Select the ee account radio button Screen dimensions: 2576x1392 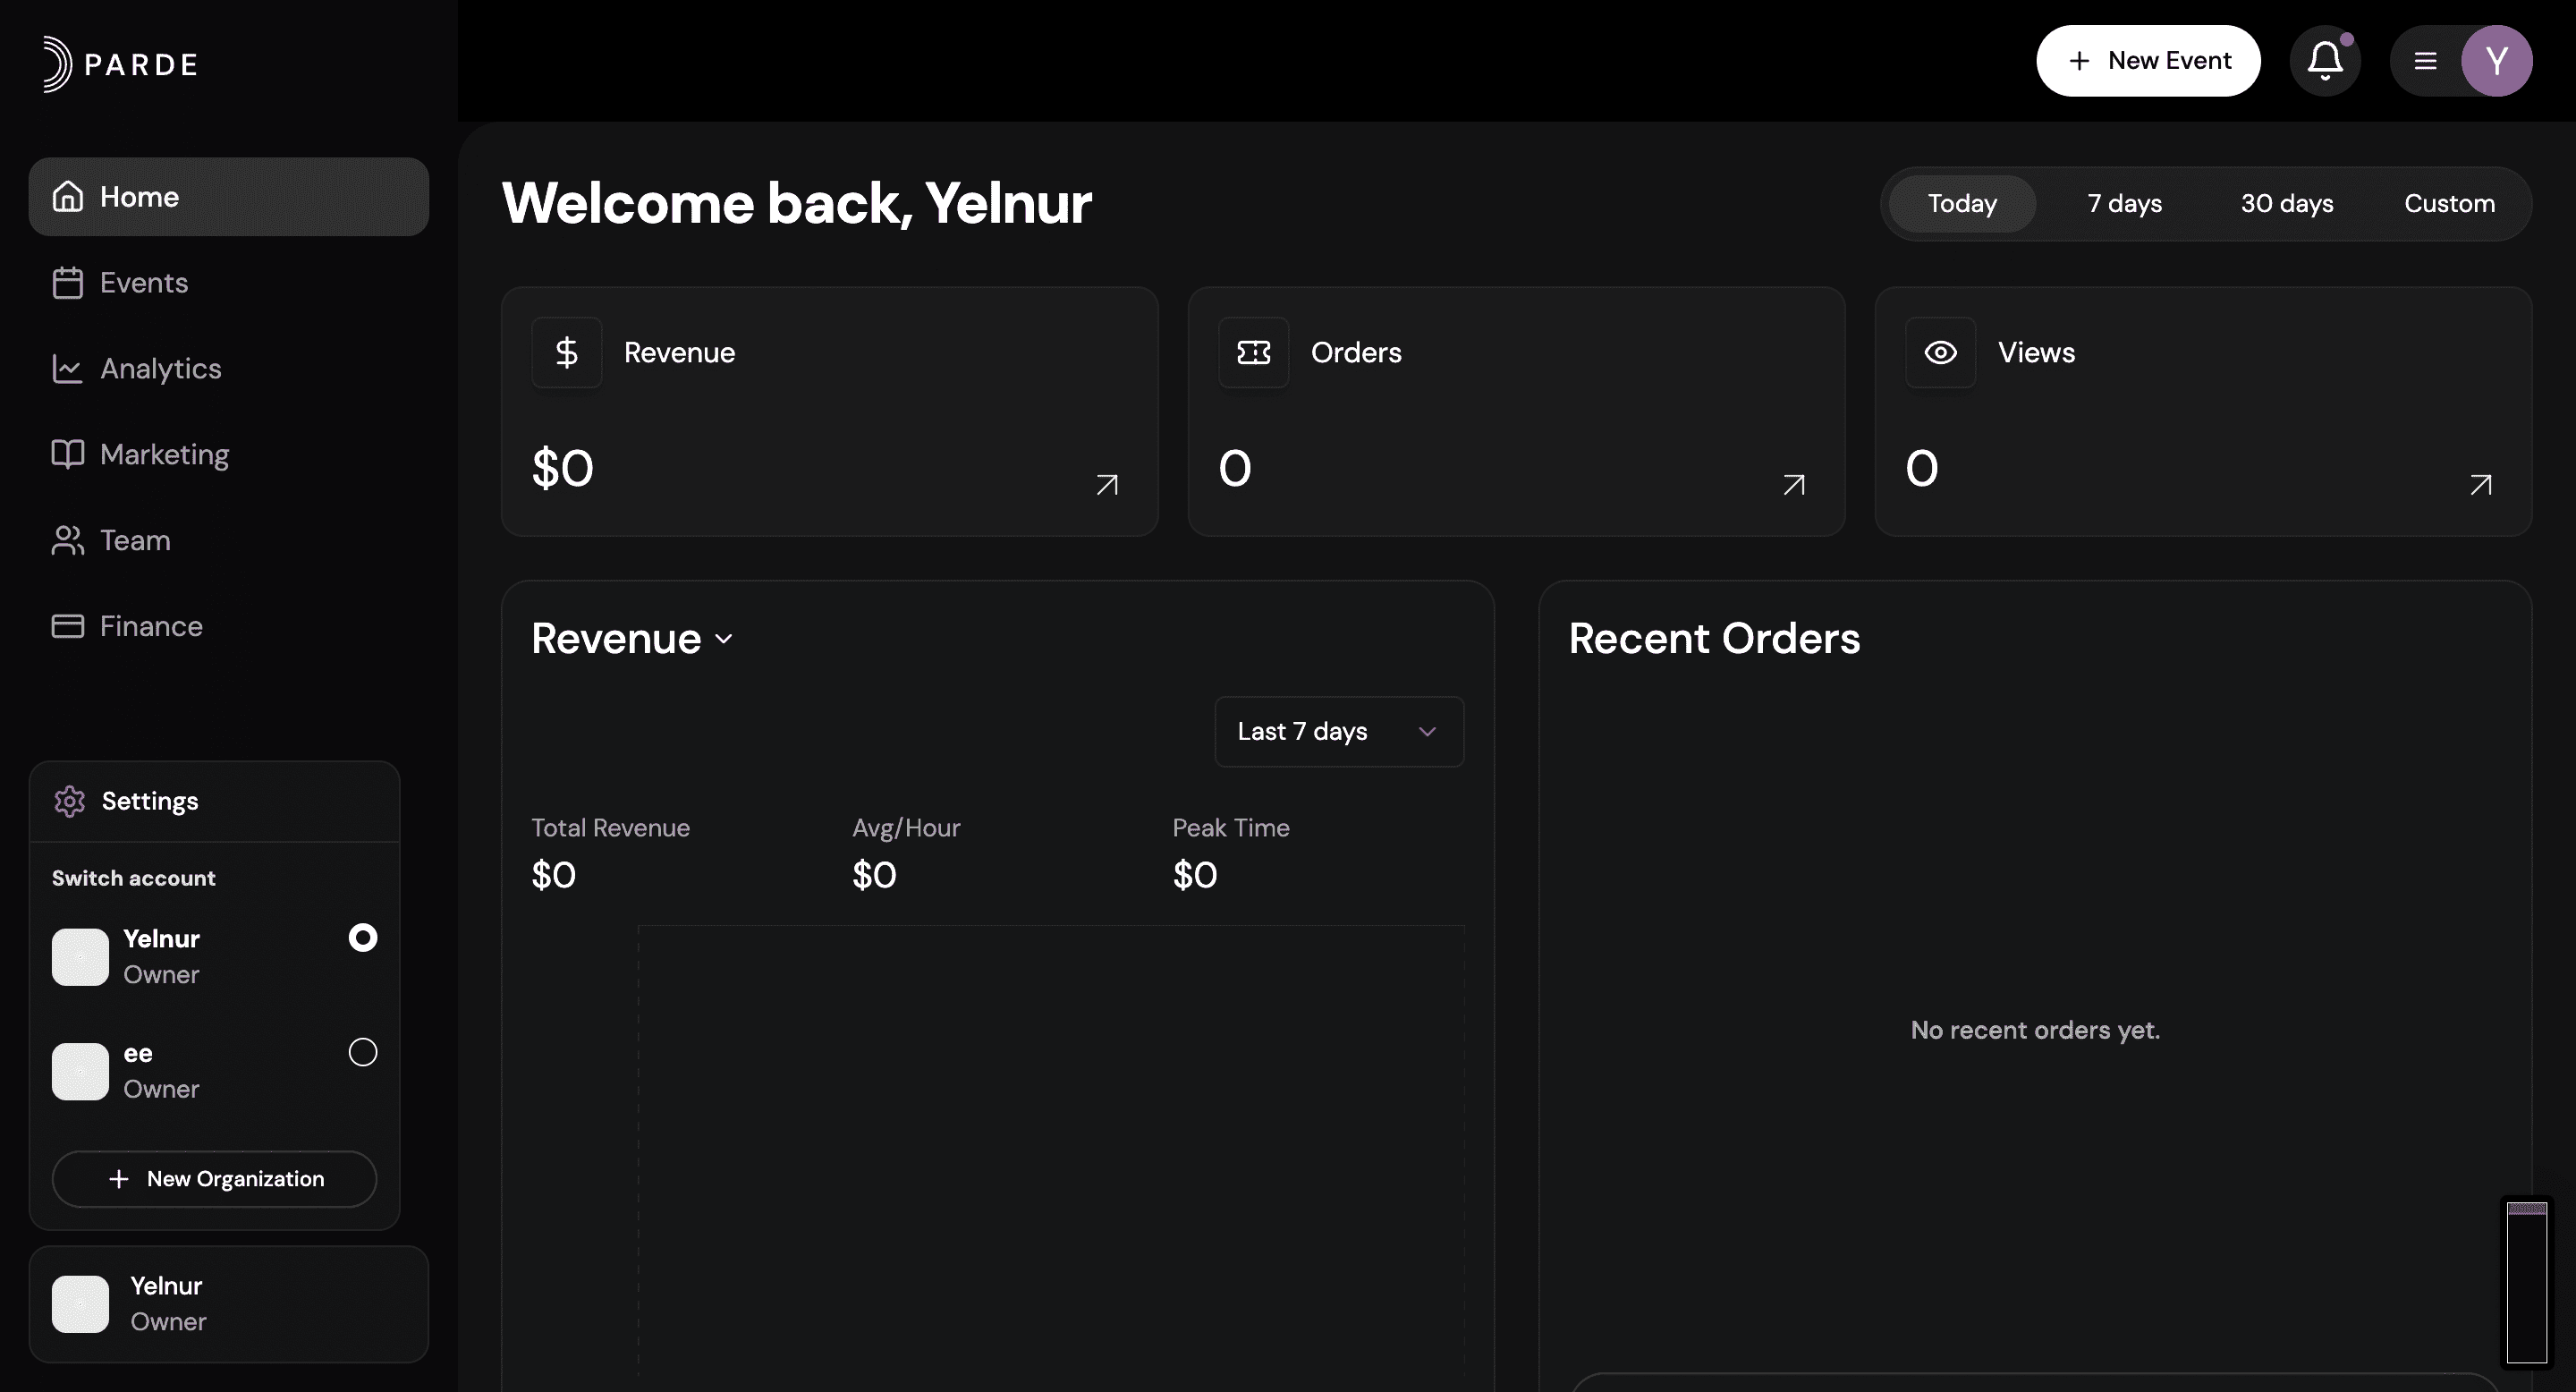click(362, 1052)
